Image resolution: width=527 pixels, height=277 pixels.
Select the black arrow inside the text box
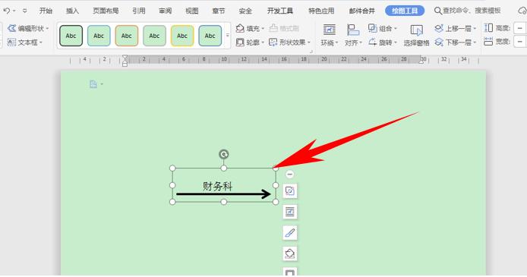point(223,194)
